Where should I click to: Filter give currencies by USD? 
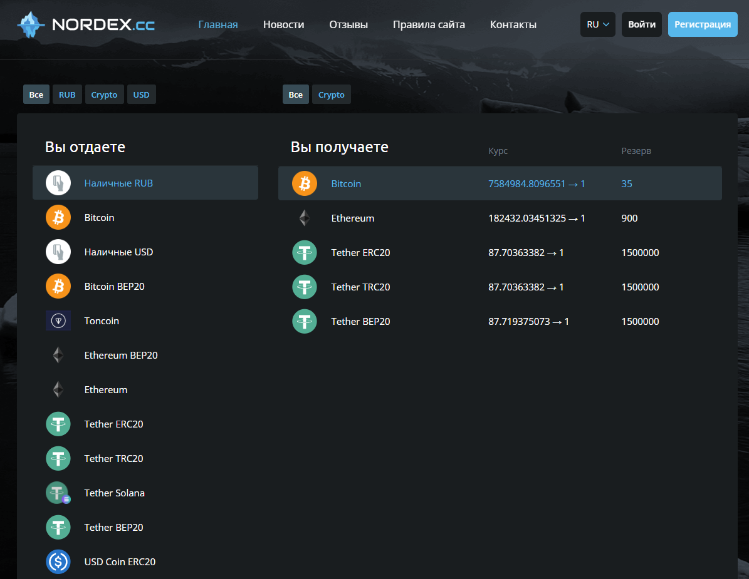click(141, 95)
